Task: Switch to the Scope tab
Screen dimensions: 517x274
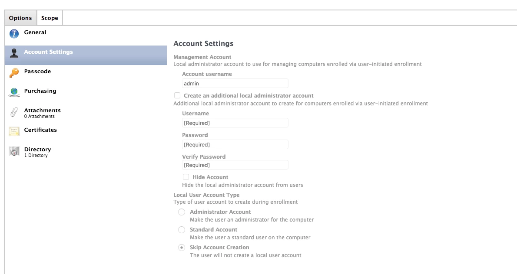Action: pyautogui.click(x=50, y=18)
